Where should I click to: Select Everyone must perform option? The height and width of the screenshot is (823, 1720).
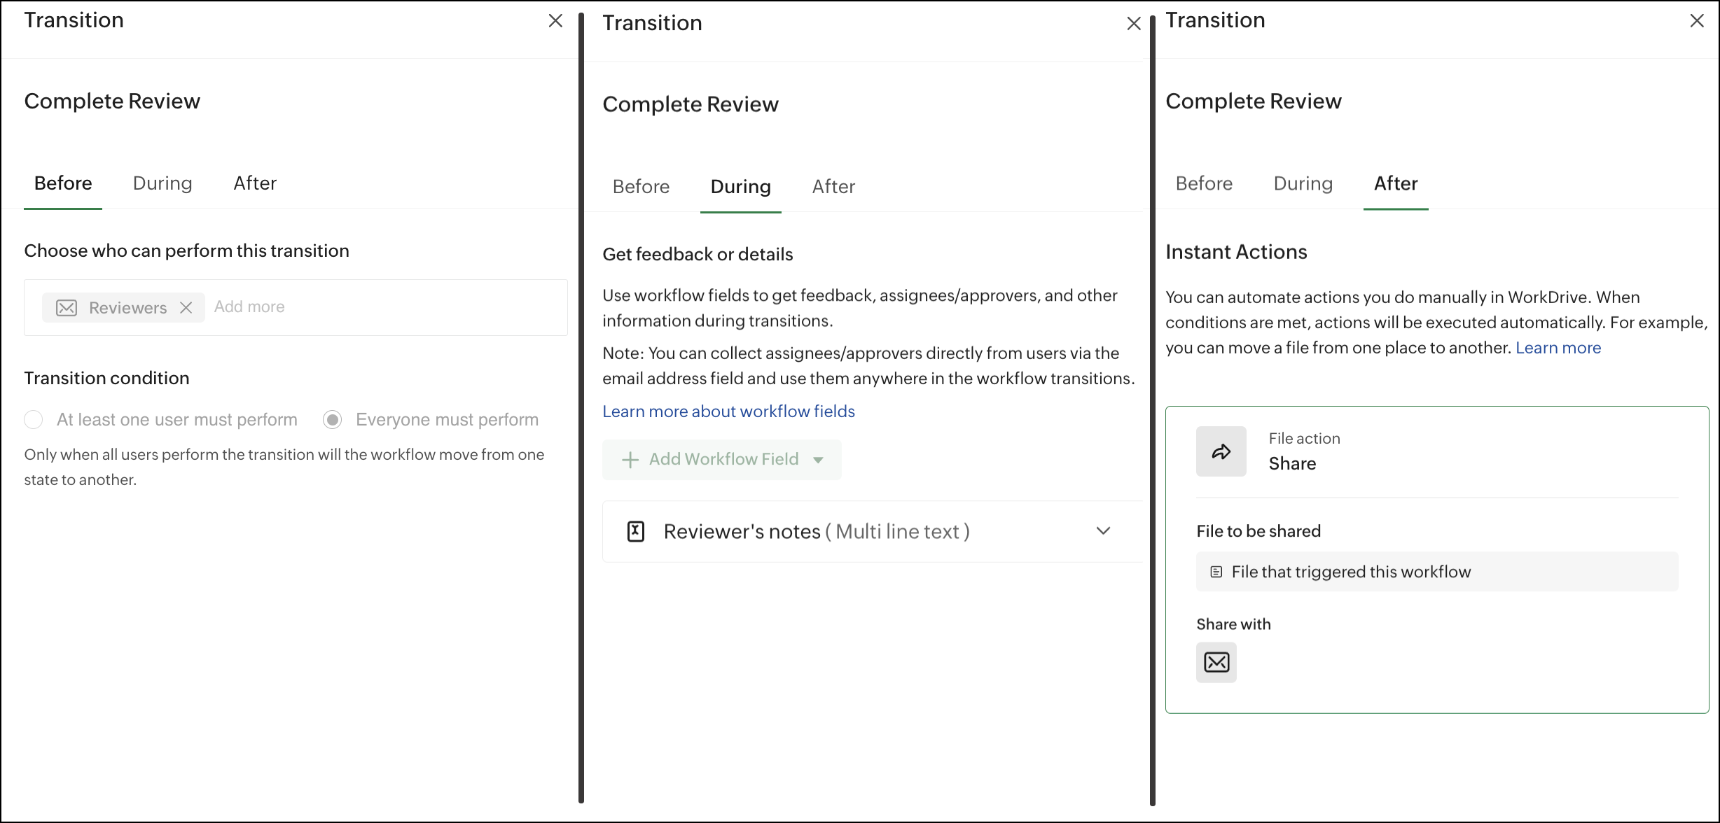coord(333,420)
